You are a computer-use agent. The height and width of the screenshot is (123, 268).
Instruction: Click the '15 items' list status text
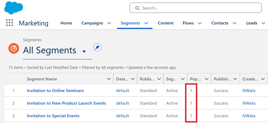(16, 68)
